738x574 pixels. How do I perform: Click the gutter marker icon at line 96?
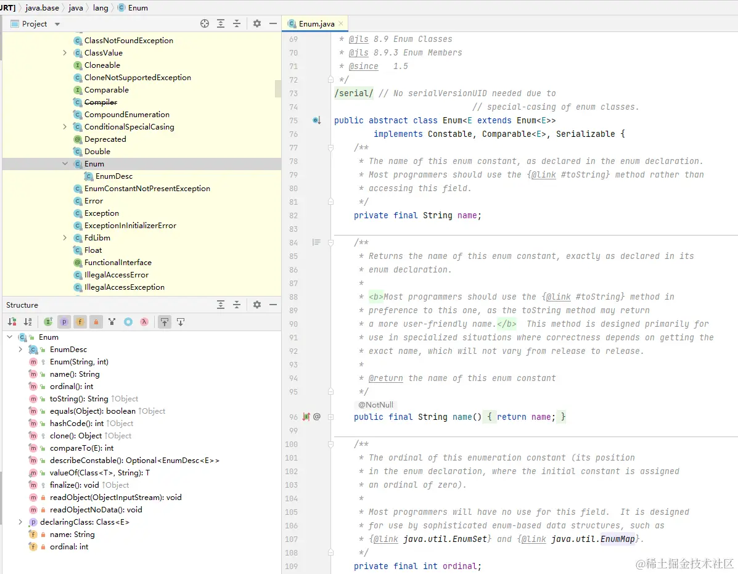(x=306, y=417)
